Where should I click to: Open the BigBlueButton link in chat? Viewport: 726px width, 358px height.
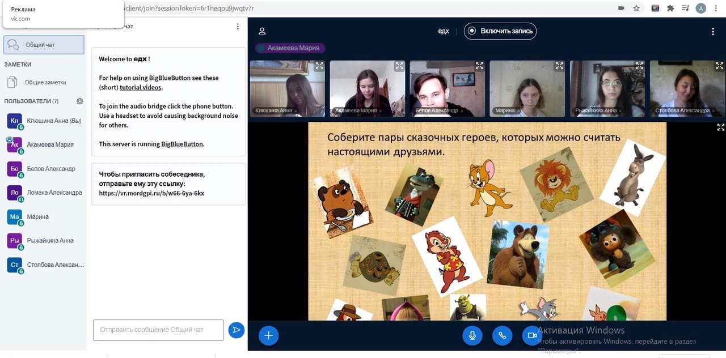182,144
